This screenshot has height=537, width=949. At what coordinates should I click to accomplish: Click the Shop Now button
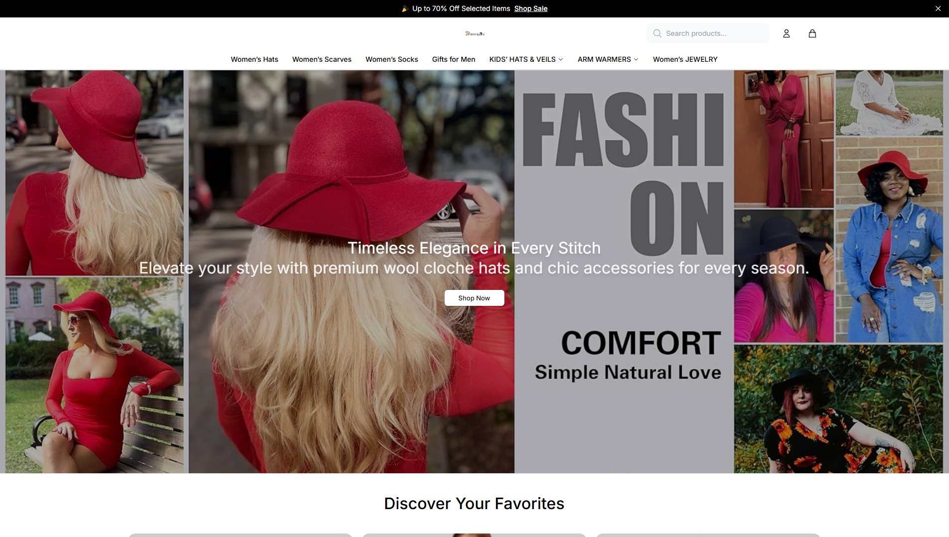tap(474, 298)
